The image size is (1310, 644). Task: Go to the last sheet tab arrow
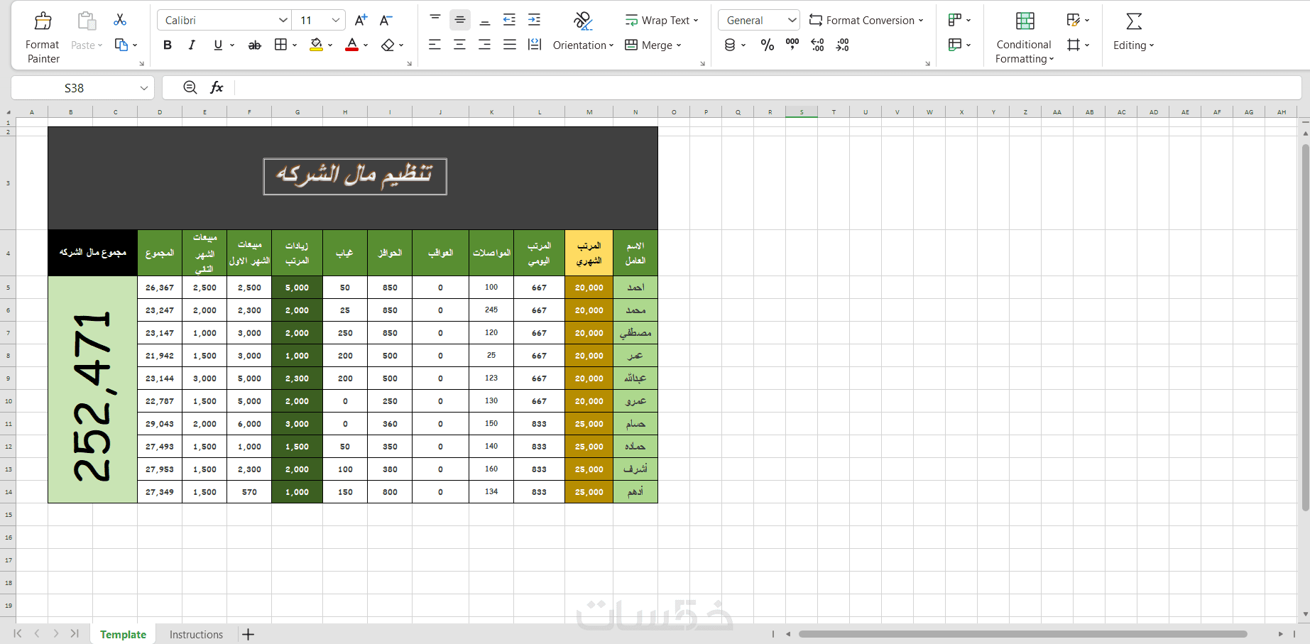tap(75, 633)
